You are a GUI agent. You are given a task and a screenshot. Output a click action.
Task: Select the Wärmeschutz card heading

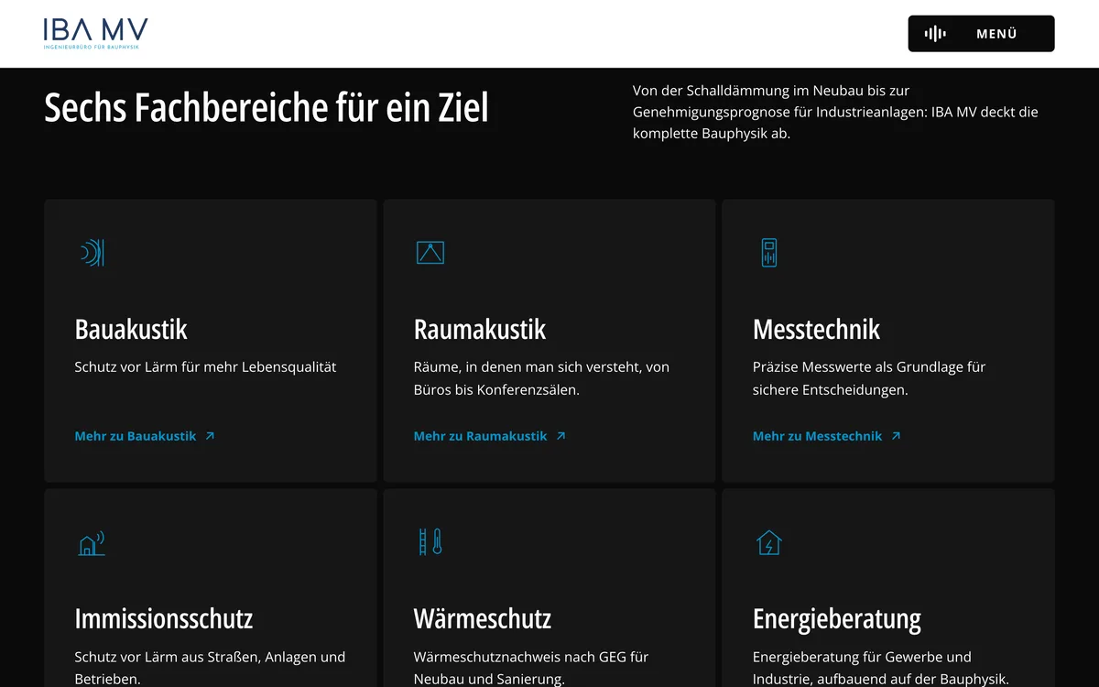(483, 618)
